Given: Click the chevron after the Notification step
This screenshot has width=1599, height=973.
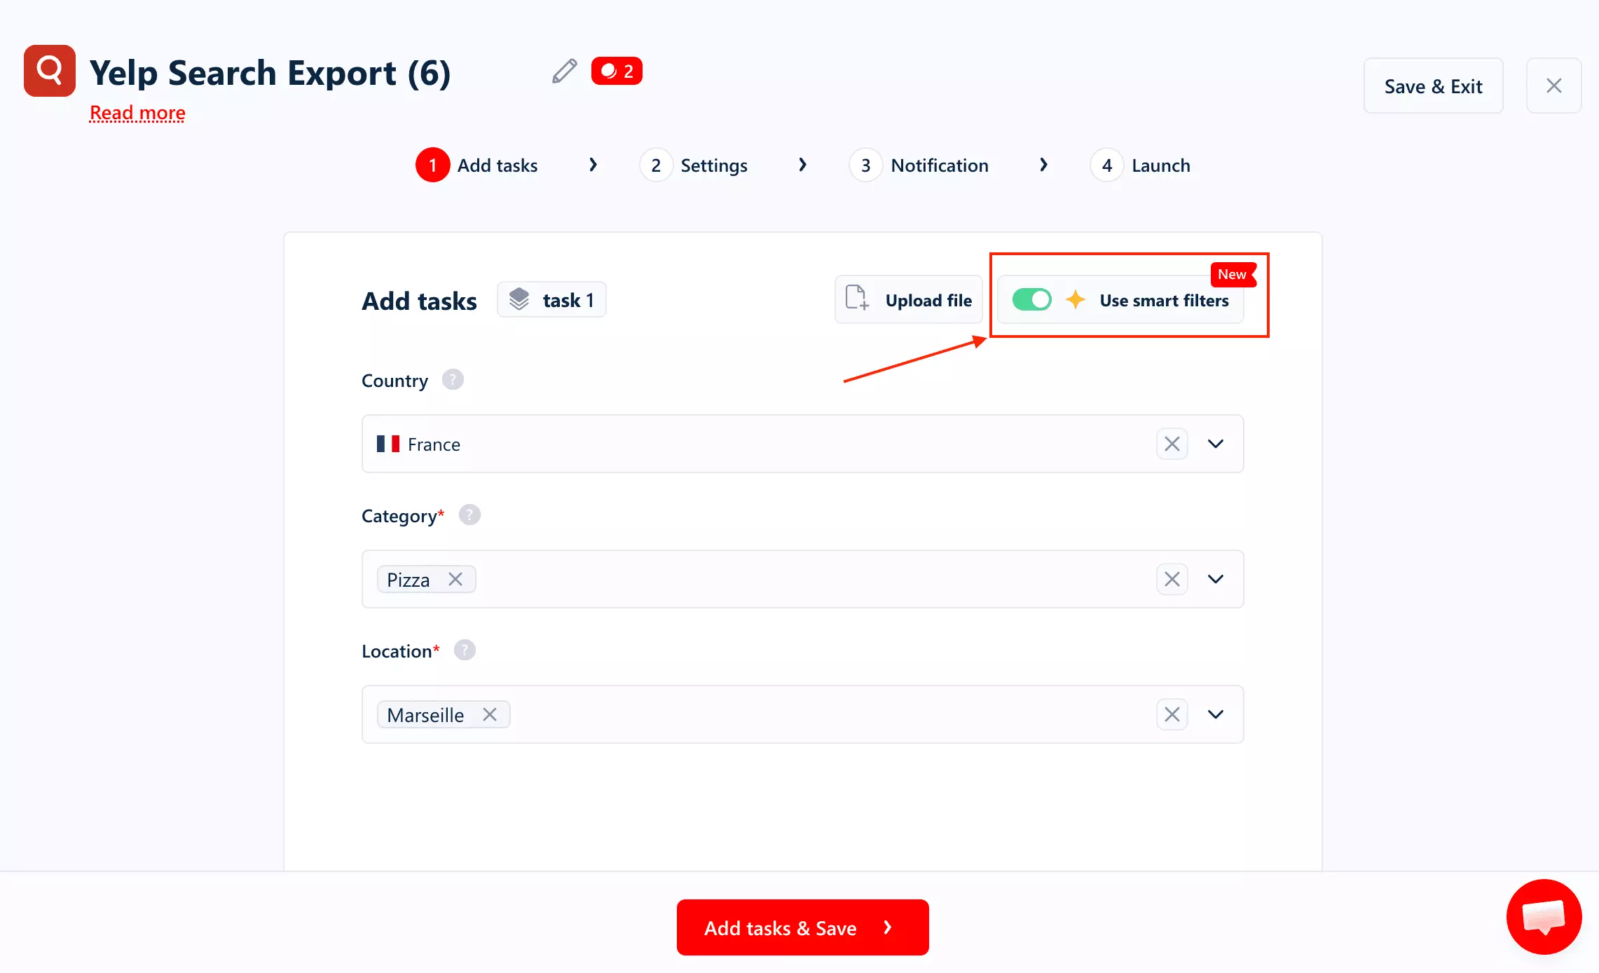Looking at the screenshot, I should click(x=1044, y=165).
